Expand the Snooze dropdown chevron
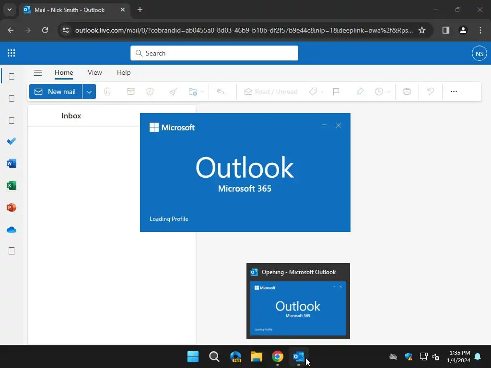The width and height of the screenshot is (491, 368). (x=388, y=92)
